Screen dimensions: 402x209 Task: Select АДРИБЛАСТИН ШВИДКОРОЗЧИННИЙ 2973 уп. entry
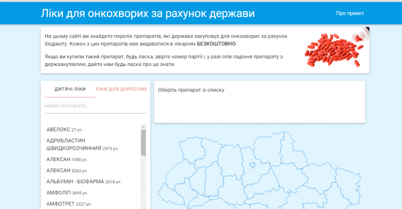pos(82,145)
